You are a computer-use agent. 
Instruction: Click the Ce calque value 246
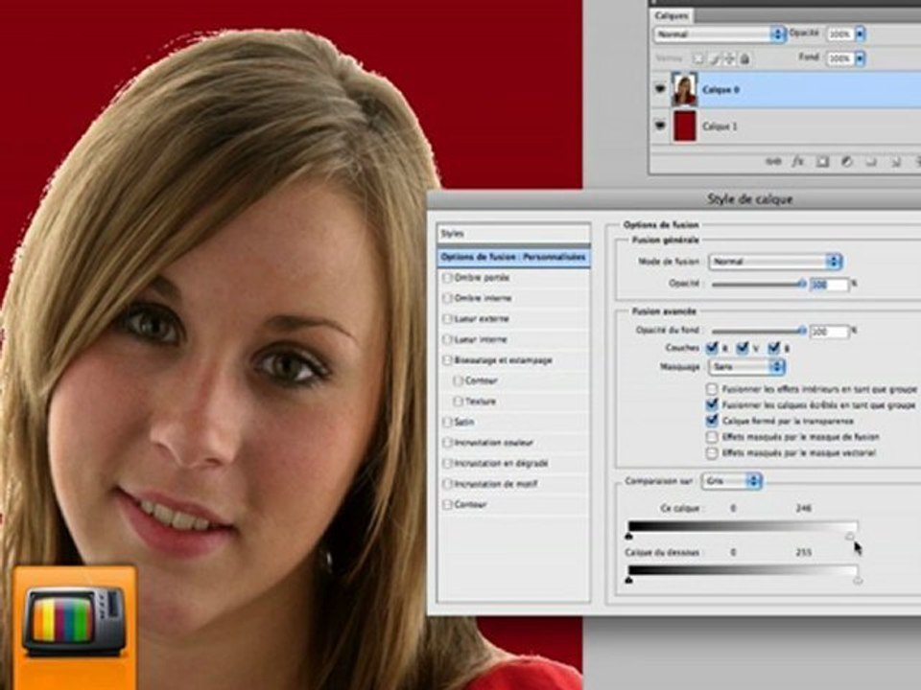click(804, 508)
